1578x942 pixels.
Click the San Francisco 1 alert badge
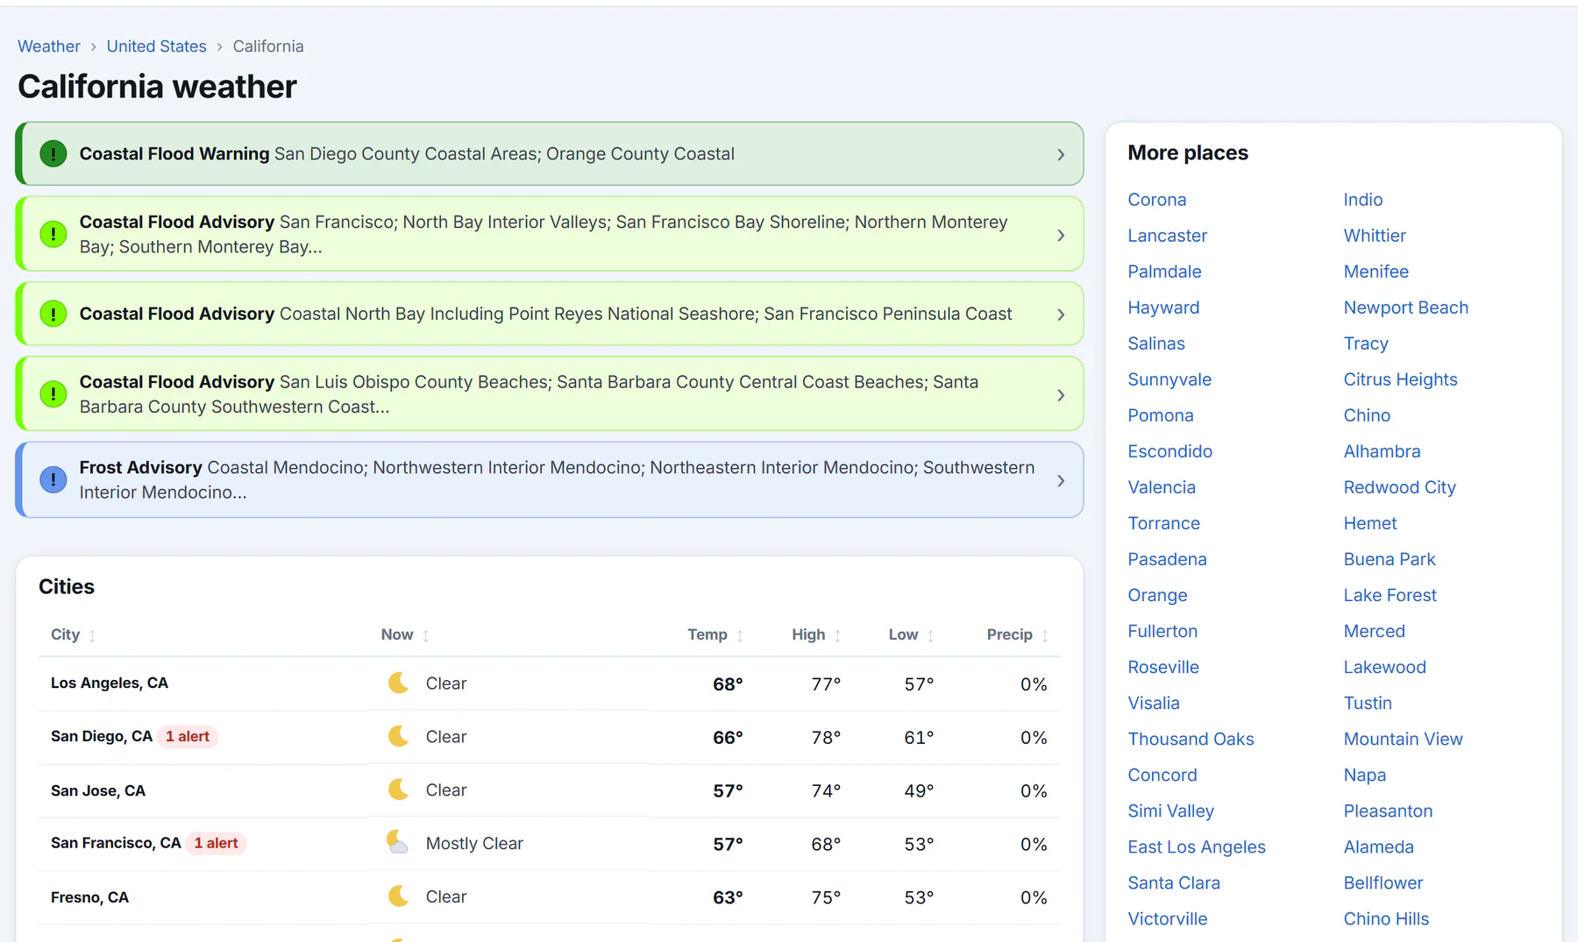click(216, 843)
